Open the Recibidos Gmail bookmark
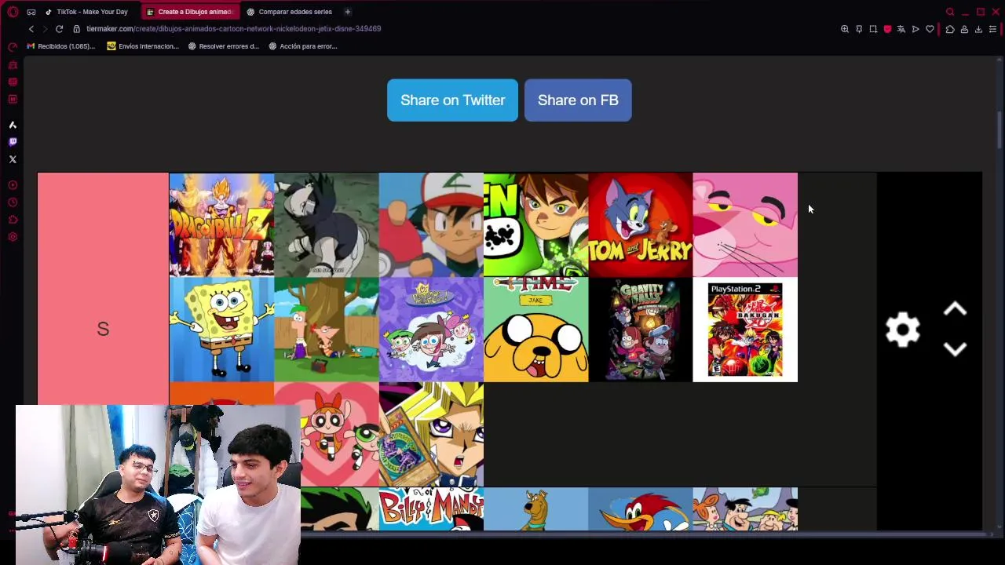The width and height of the screenshot is (1005, 565). (60, 46)
